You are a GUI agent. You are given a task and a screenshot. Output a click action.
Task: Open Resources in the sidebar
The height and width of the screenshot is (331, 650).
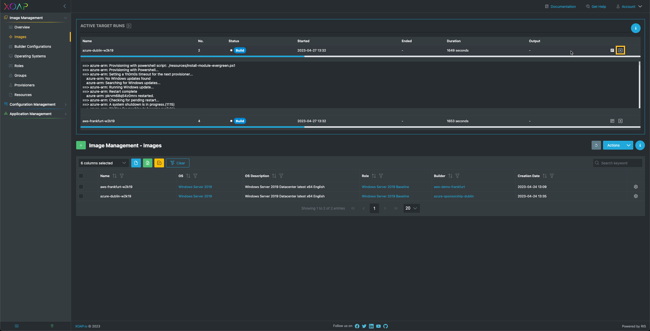click(x=23, y=95)
